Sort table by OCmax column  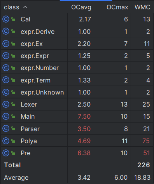(117, 7)
